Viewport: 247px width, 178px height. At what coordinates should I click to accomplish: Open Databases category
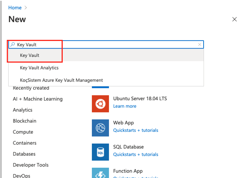pyautogui.click(x=24, y=154)
